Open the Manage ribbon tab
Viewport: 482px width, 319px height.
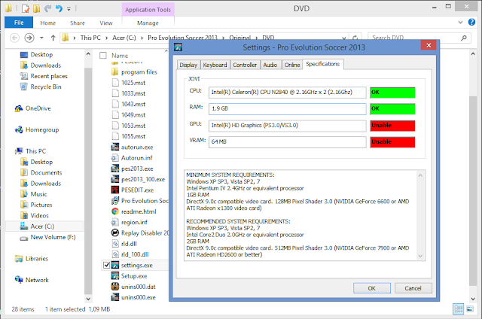point(148,23)
